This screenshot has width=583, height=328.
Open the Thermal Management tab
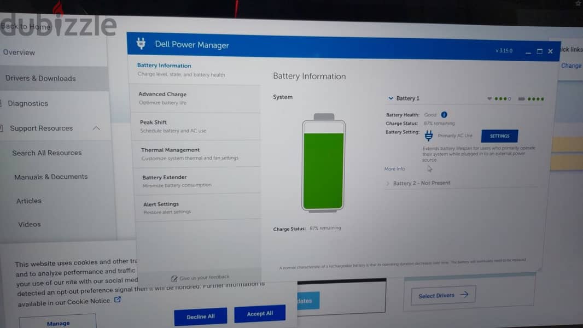point(197,154)
